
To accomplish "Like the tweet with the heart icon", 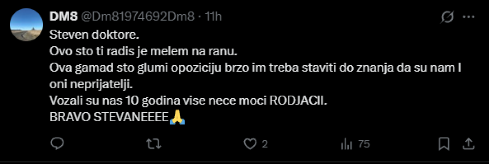I will click(249, 144).
